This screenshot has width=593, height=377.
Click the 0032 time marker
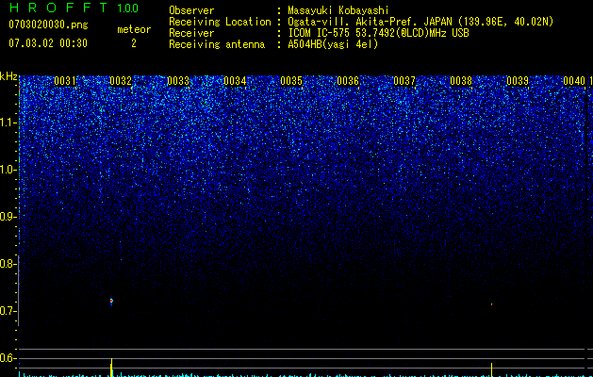(x=121, y=81)
